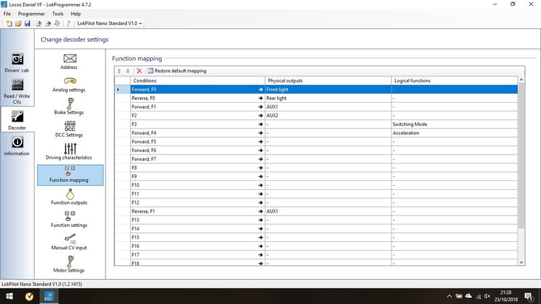Click the AUX2 physical output cell
The height and width of the screenshot is (304, 541).
(328, 116)
